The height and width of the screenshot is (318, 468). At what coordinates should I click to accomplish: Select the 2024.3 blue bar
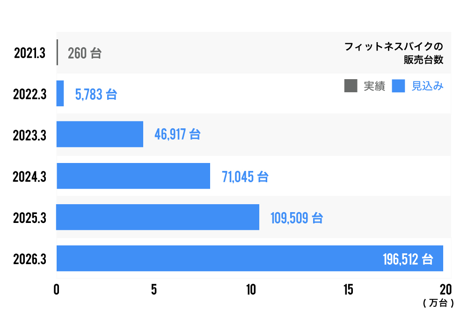133,176
